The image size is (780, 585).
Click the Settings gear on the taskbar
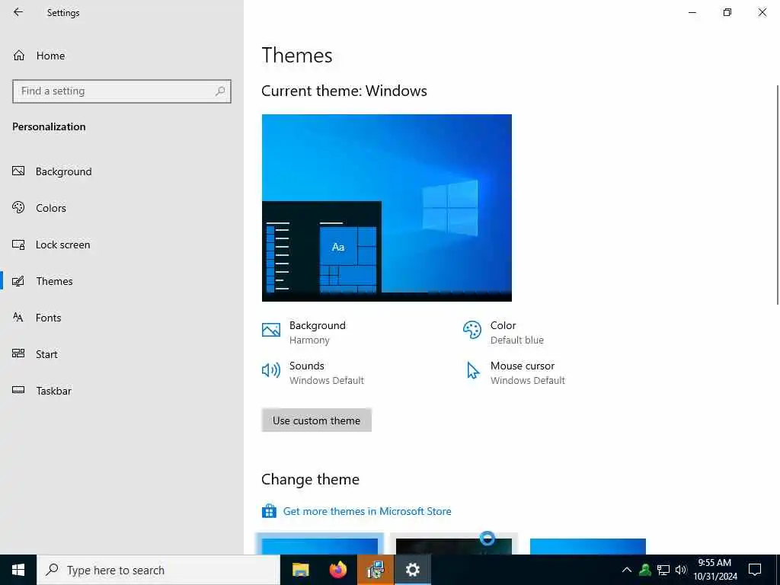coord(412,570)
